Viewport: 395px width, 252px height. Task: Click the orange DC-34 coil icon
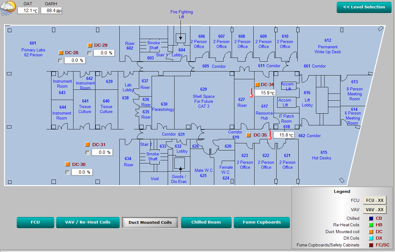tap(257, 85)
